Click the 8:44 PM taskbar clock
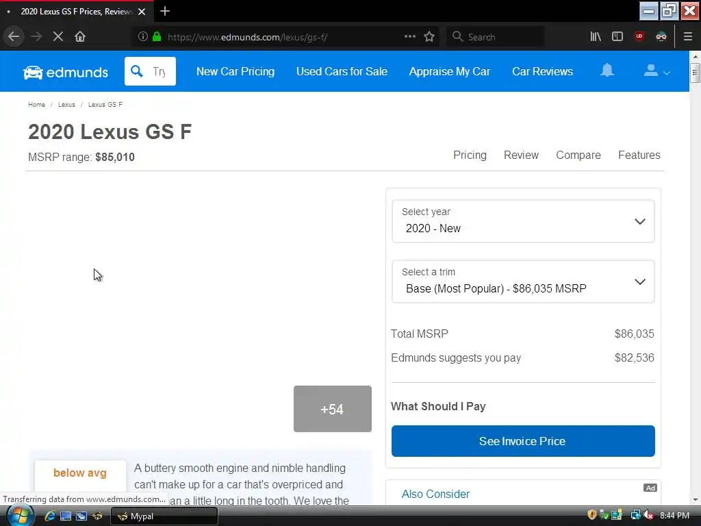The image size is (701, 526). pyautogui.click(x=674, y=516)
